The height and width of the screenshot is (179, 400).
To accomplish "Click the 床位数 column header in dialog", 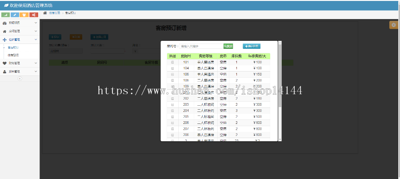I will 236,56.
